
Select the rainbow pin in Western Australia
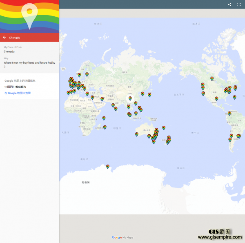tap(137, 134)
